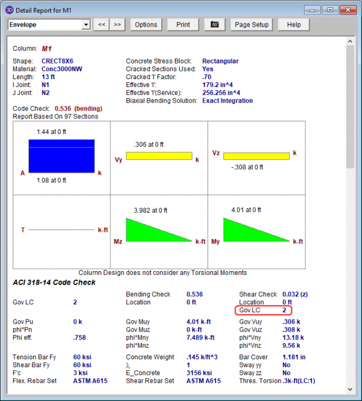Click the vertical scrollbar thumb
362x401 pixels.
[350, 107]
